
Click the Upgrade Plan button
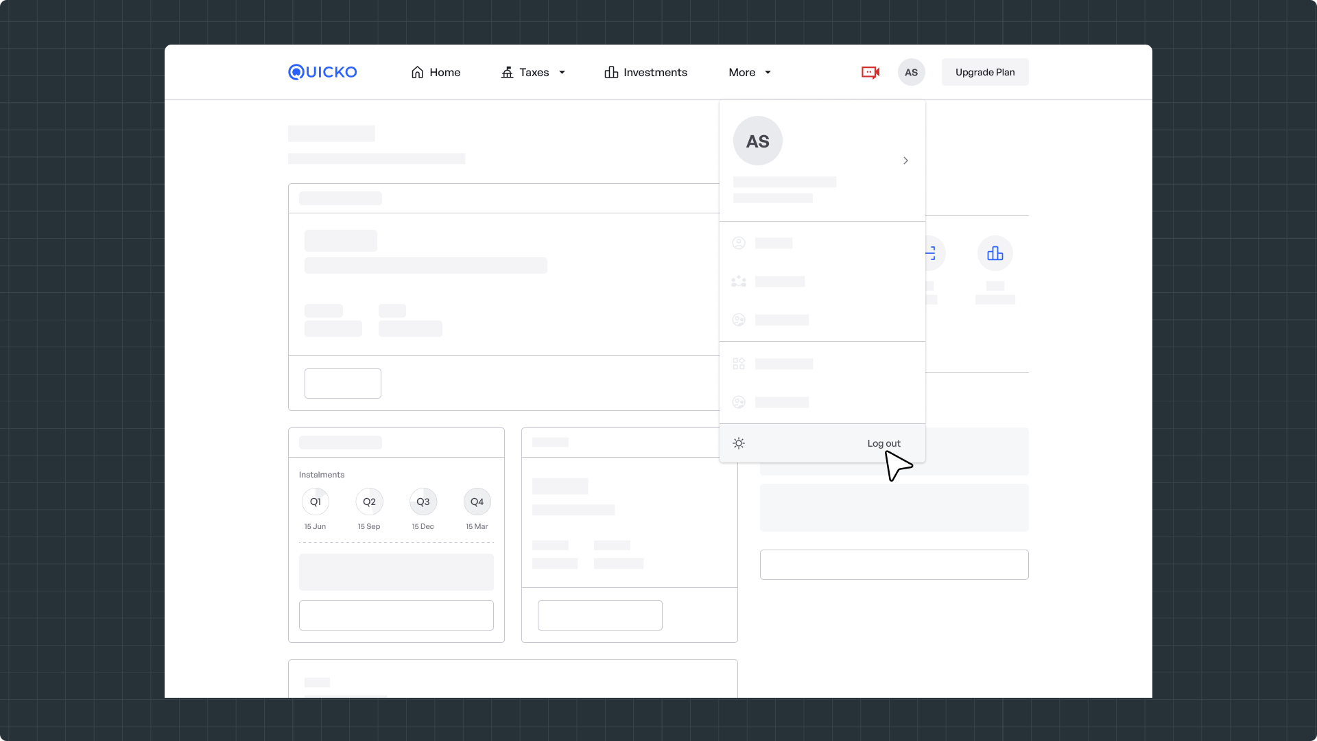985,72
